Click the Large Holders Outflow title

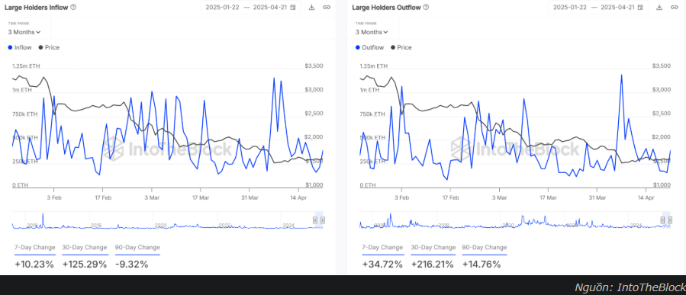pos(387,8)
